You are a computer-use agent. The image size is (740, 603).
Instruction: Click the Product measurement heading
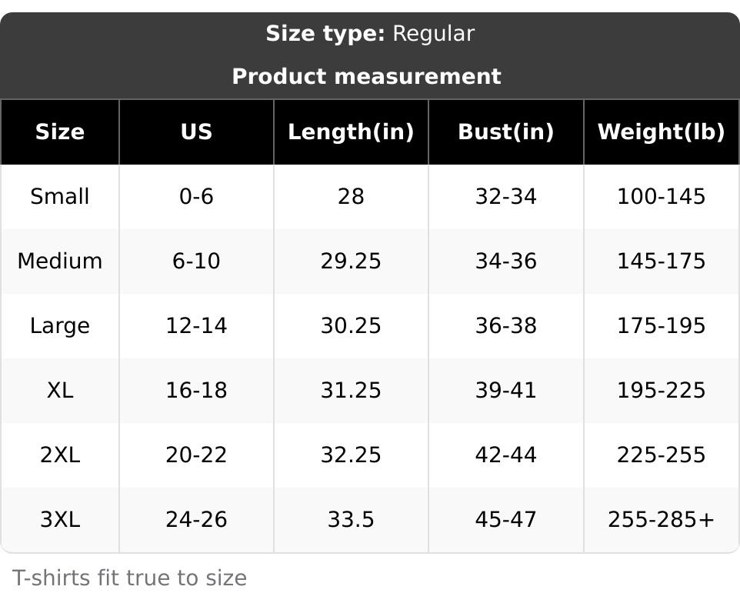click(366, 77)
